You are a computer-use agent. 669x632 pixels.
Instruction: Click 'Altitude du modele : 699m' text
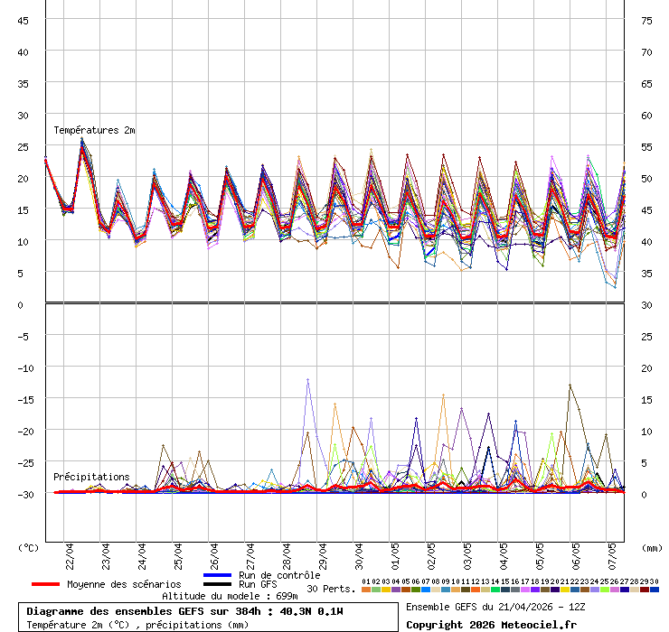tap(230, 597)
